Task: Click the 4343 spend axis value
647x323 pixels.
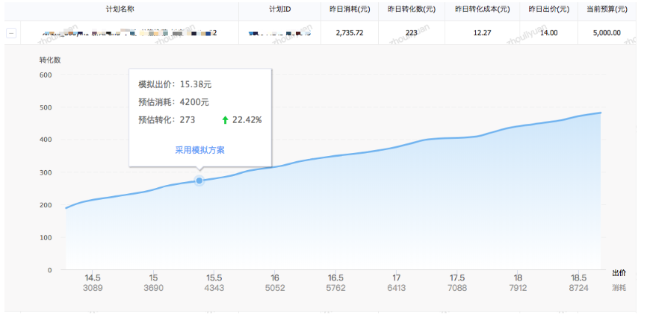Action: 214,288
